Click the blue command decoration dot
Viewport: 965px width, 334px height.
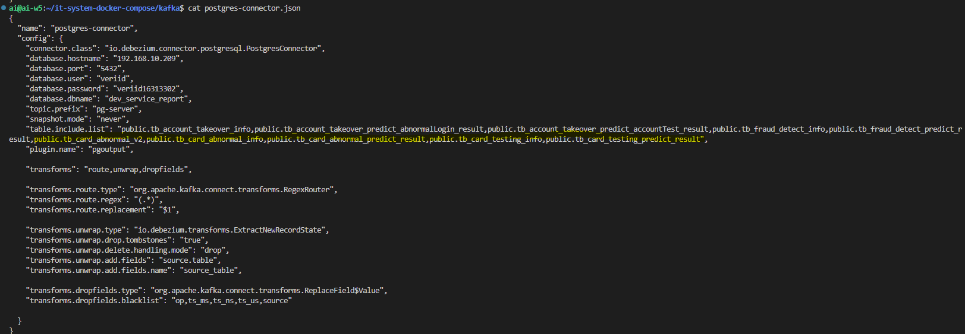[4, 8]
